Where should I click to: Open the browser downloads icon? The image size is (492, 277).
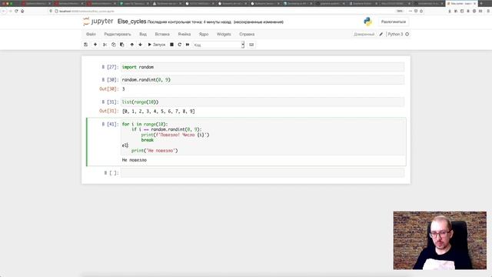[450, 11]
